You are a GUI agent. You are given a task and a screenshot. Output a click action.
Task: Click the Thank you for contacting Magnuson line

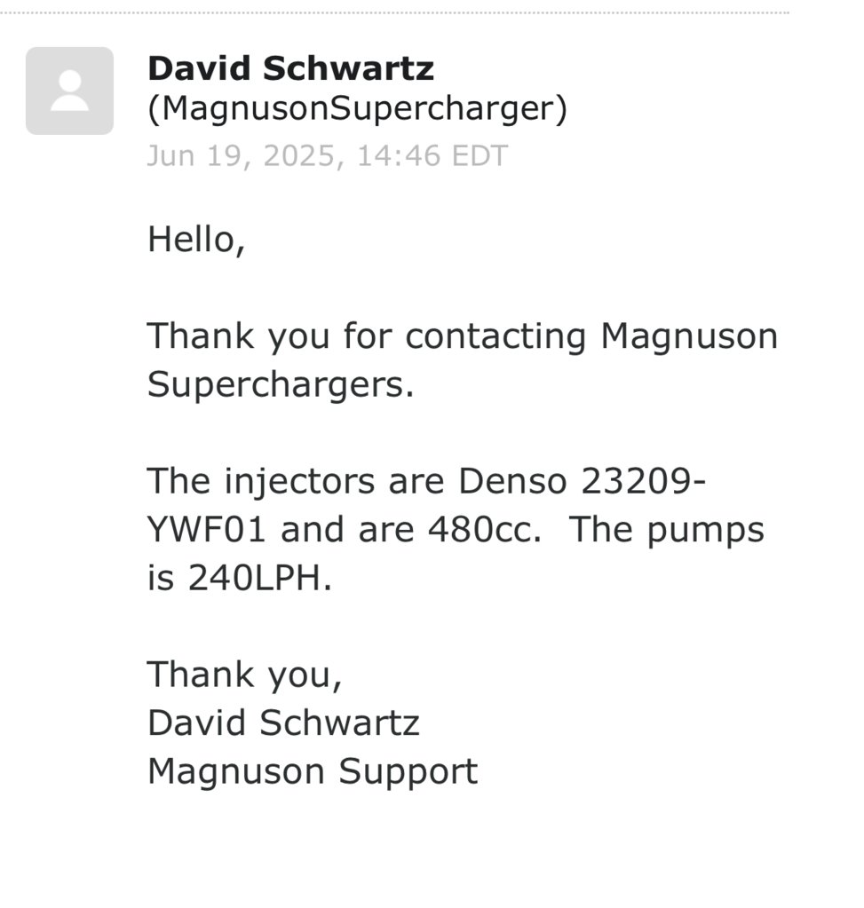coord(463,336)
